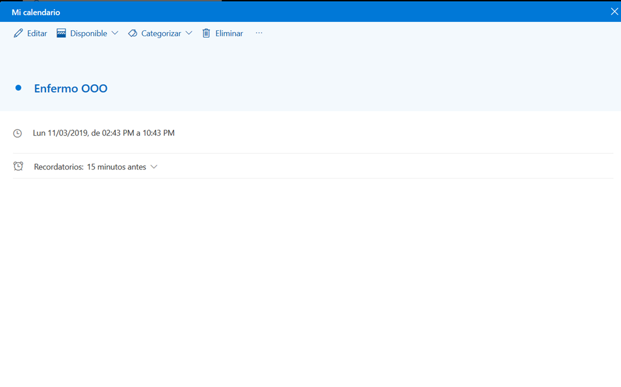Screen dimensions: 621x387
Task: Select the '15 minutos antes' reminder value
Action: coord(116,167)
